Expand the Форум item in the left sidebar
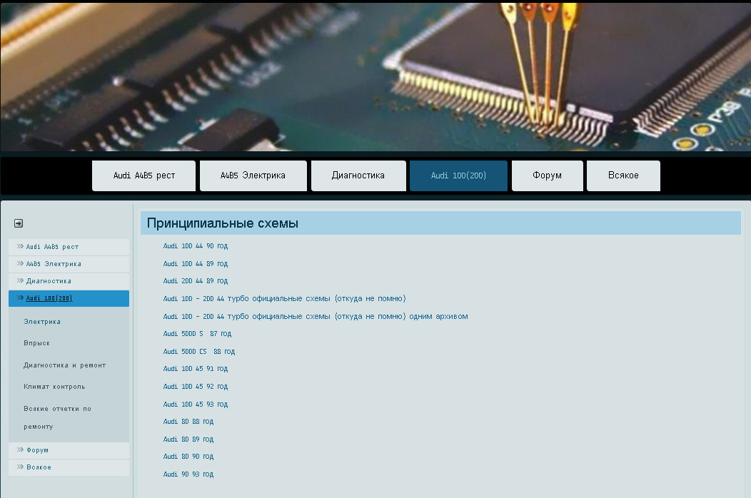The image size is (751, 498). tap(37, 450)
